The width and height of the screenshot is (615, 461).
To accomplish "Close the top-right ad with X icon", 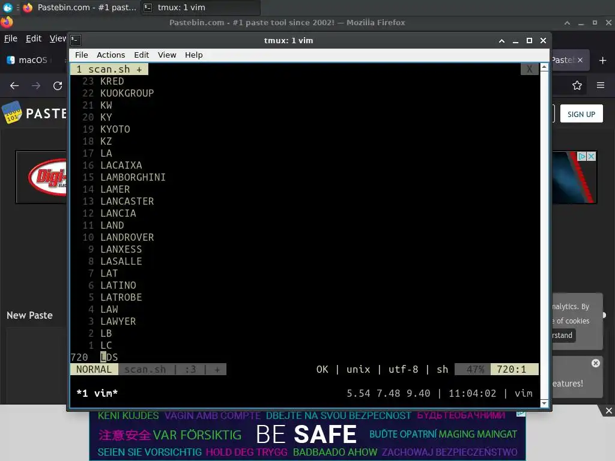I will [x=592, y=157].
